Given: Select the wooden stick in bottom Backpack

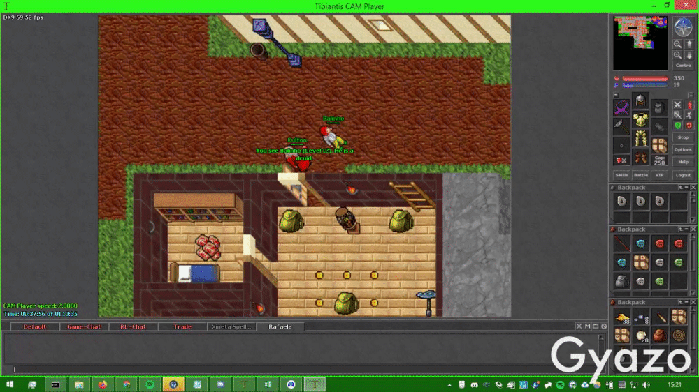Looking at the screenshot, I should (659, 317).
